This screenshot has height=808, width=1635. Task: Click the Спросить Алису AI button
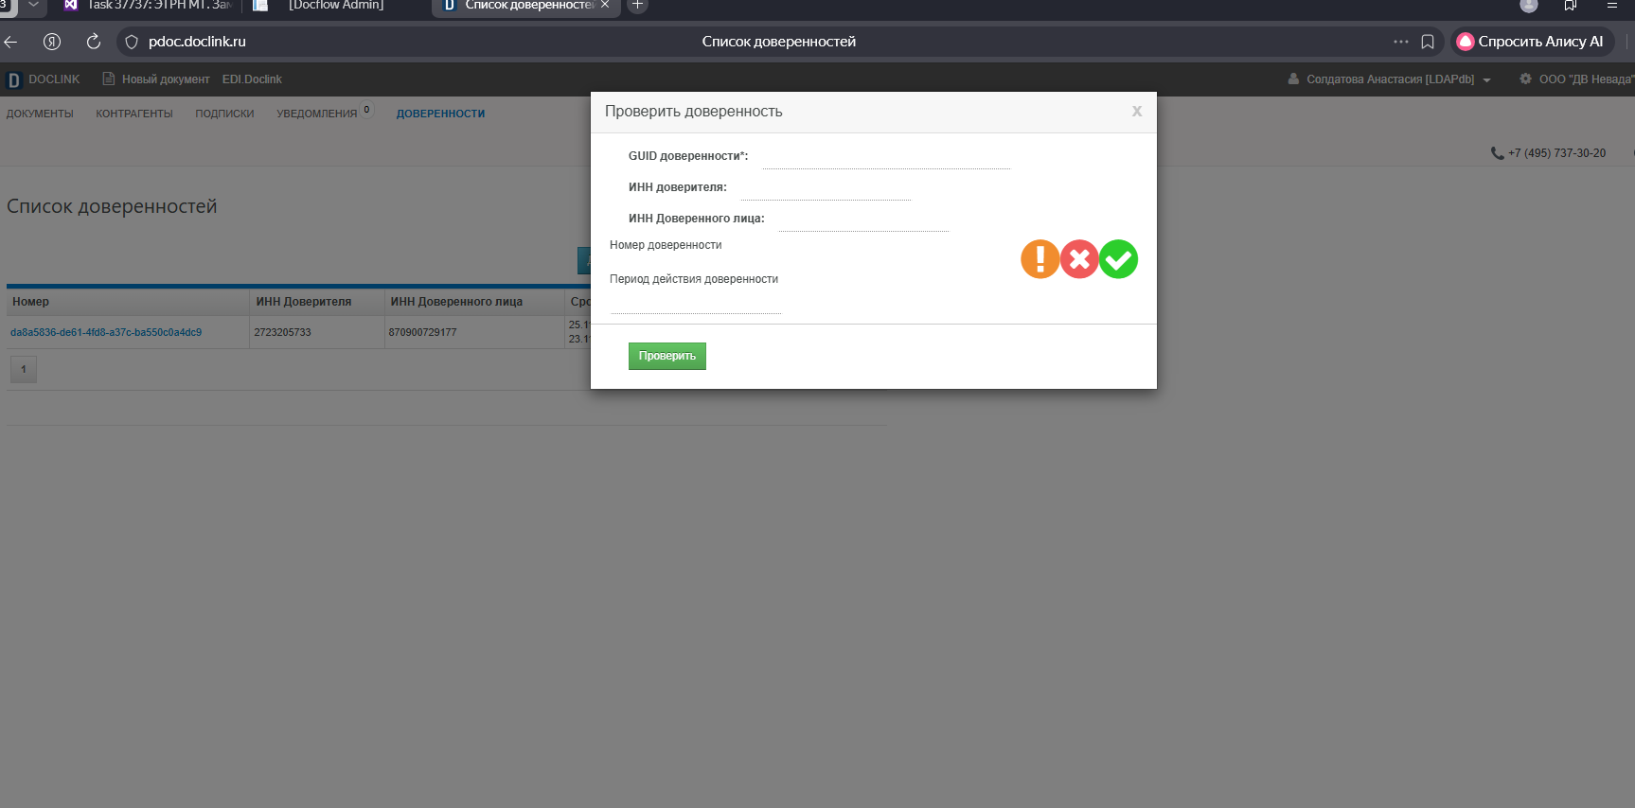point(1532,42)
